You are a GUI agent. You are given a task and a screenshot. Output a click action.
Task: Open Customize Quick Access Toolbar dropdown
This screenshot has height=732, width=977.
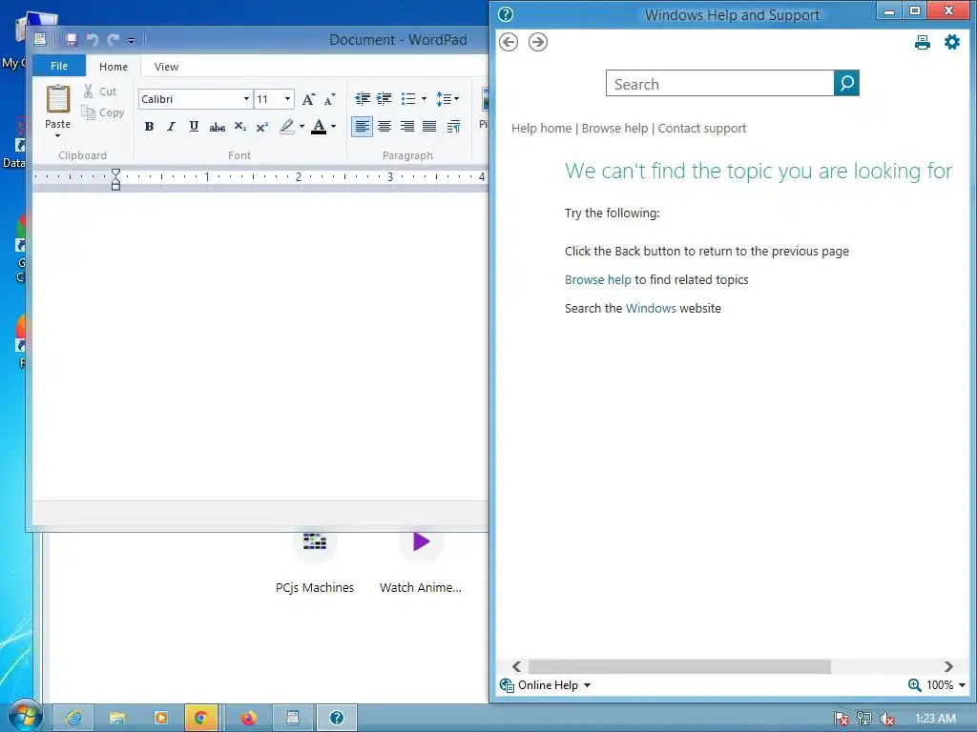(x=132, y=40)
